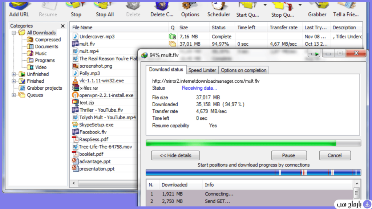Screen dimensions: 372x209
Task: Cancel the mult.flv download
Action: 335,155
